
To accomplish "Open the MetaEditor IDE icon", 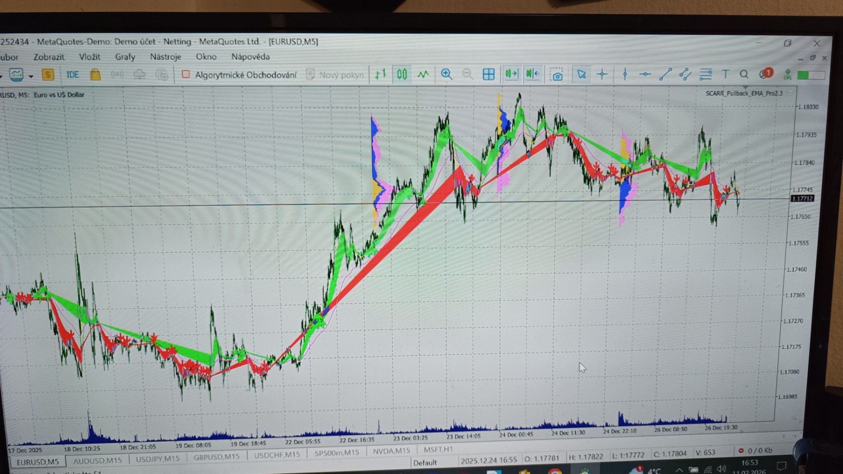I will (x=72, y=75).
